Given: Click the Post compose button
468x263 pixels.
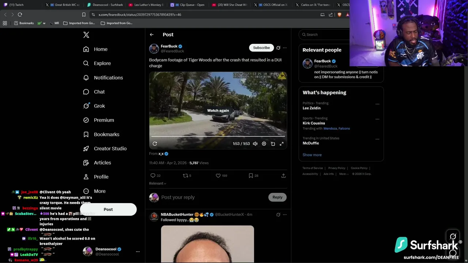Looking at the screenshot, I should click(108, 209).
